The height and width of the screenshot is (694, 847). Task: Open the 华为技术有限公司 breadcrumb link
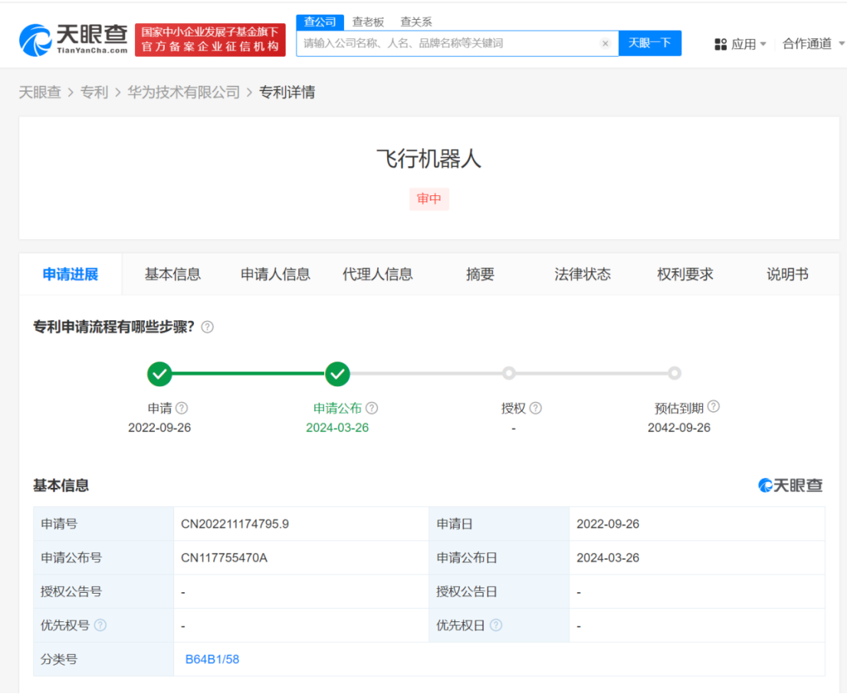(x=183, y=91)
